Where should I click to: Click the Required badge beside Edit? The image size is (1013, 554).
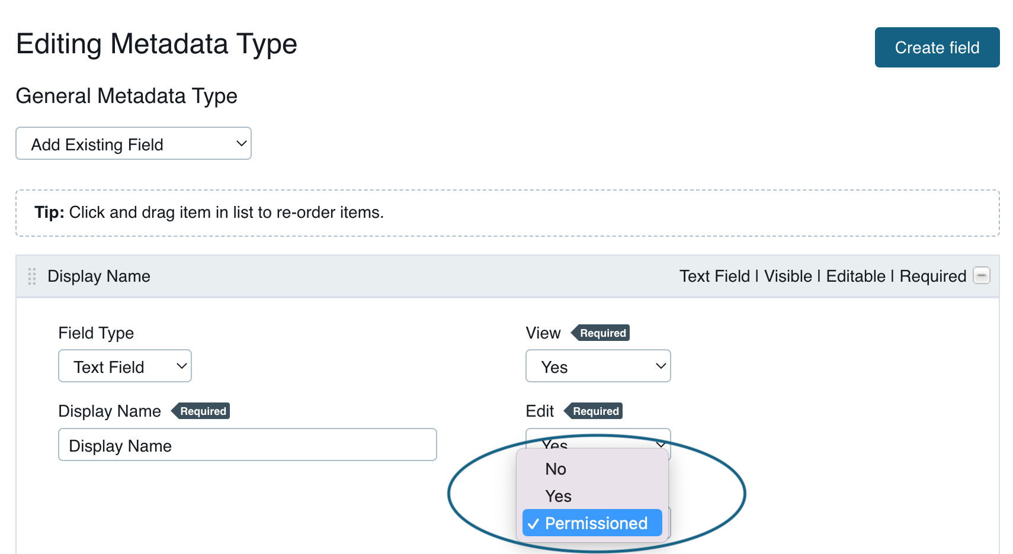(x=594, y=411)
